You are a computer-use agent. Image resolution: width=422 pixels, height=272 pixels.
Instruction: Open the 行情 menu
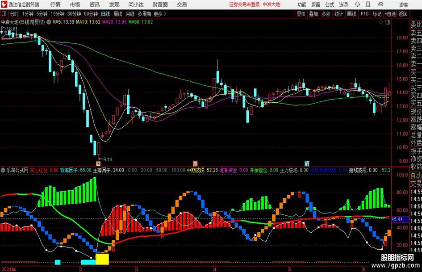(55, 4)
